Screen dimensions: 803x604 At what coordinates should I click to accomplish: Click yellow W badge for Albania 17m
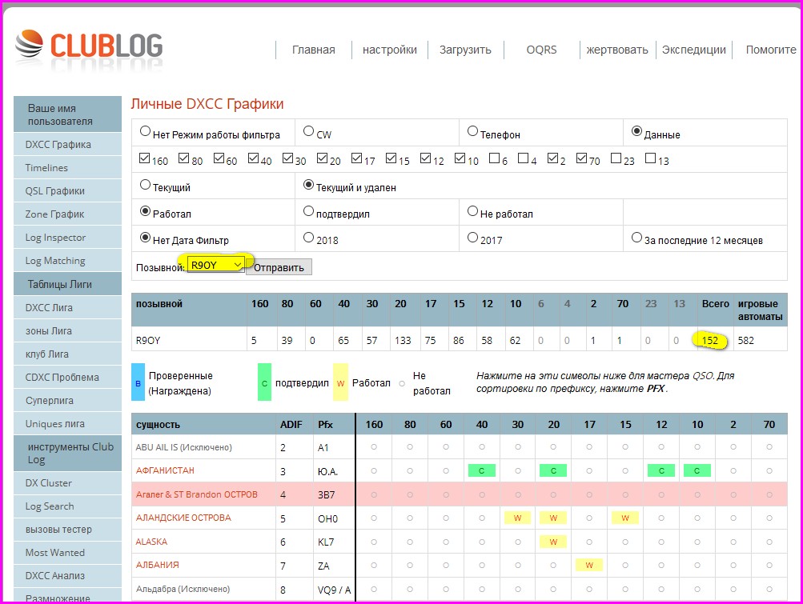click(589, 565)
